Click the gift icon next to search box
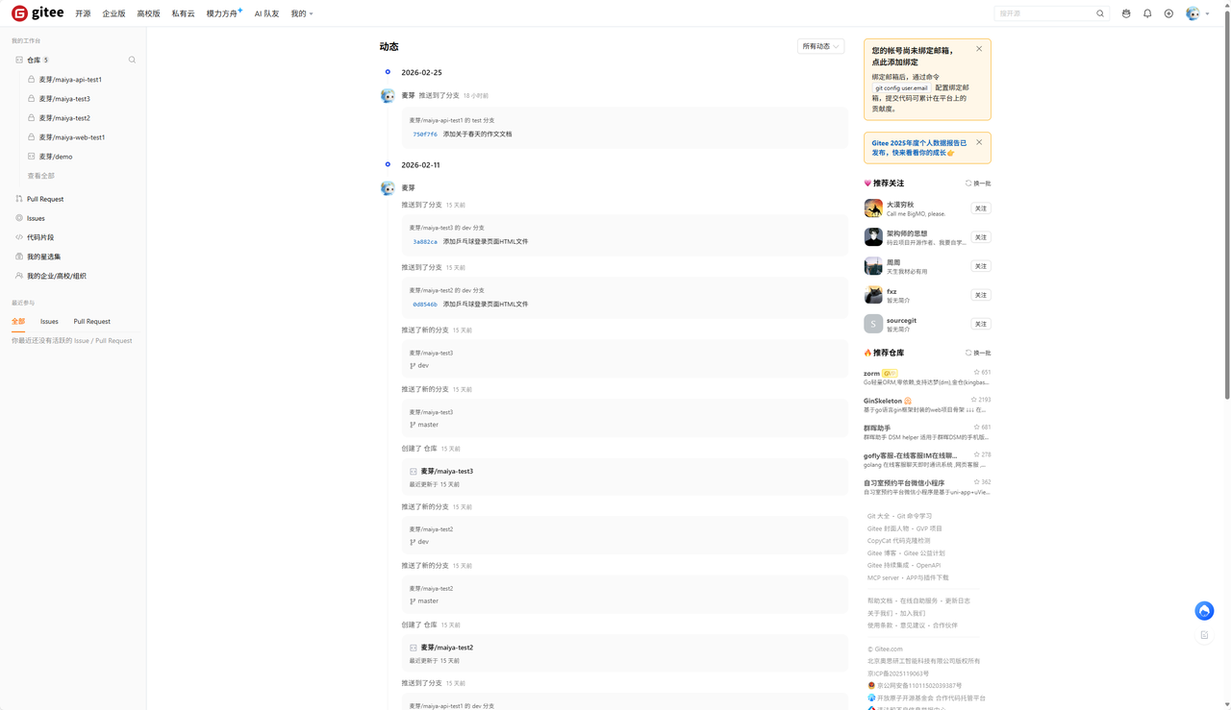This screenshot has width=1231, height=710. click(1126, 13)
